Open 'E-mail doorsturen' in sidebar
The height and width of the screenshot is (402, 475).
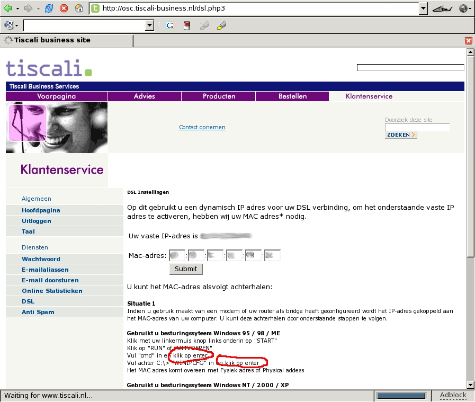pos(50,280)
